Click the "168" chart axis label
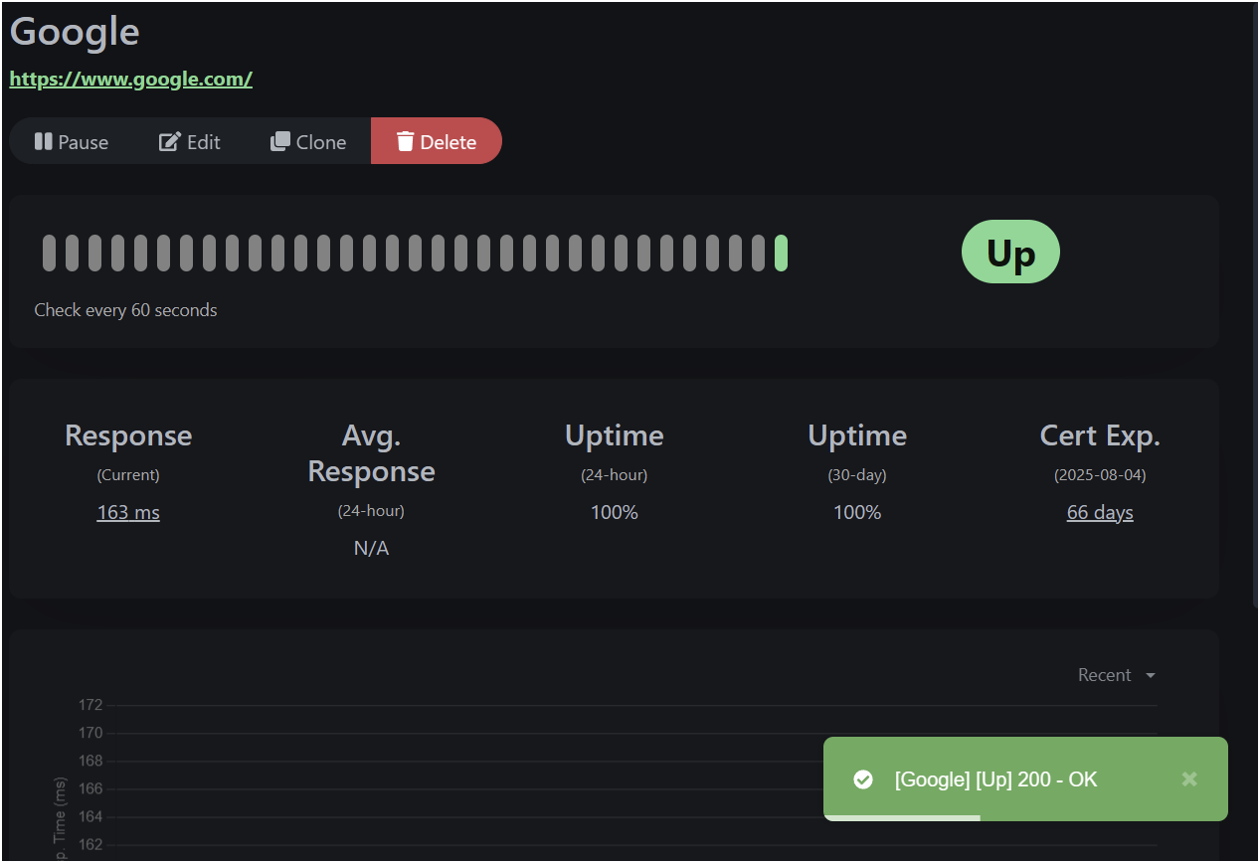Viewport: 1260px width, 863px height. coord(90,761)
